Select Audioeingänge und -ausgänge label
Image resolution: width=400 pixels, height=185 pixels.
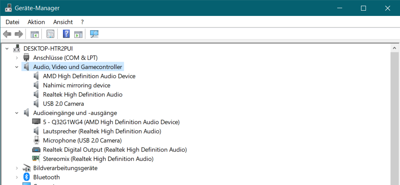tap(75, 113)
